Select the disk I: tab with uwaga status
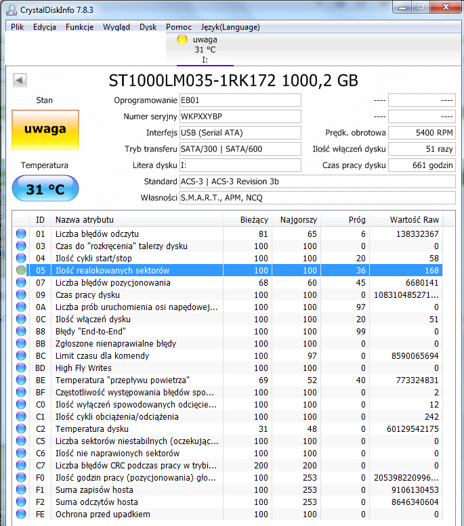Viewport: 464px width, 526px height. point(205,49)
